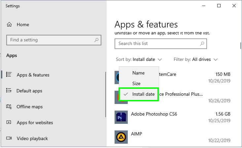The height and width of the screenshot is (148, 242).
Task: Click magnifier icon in Search this list
Action: point(202,43)
